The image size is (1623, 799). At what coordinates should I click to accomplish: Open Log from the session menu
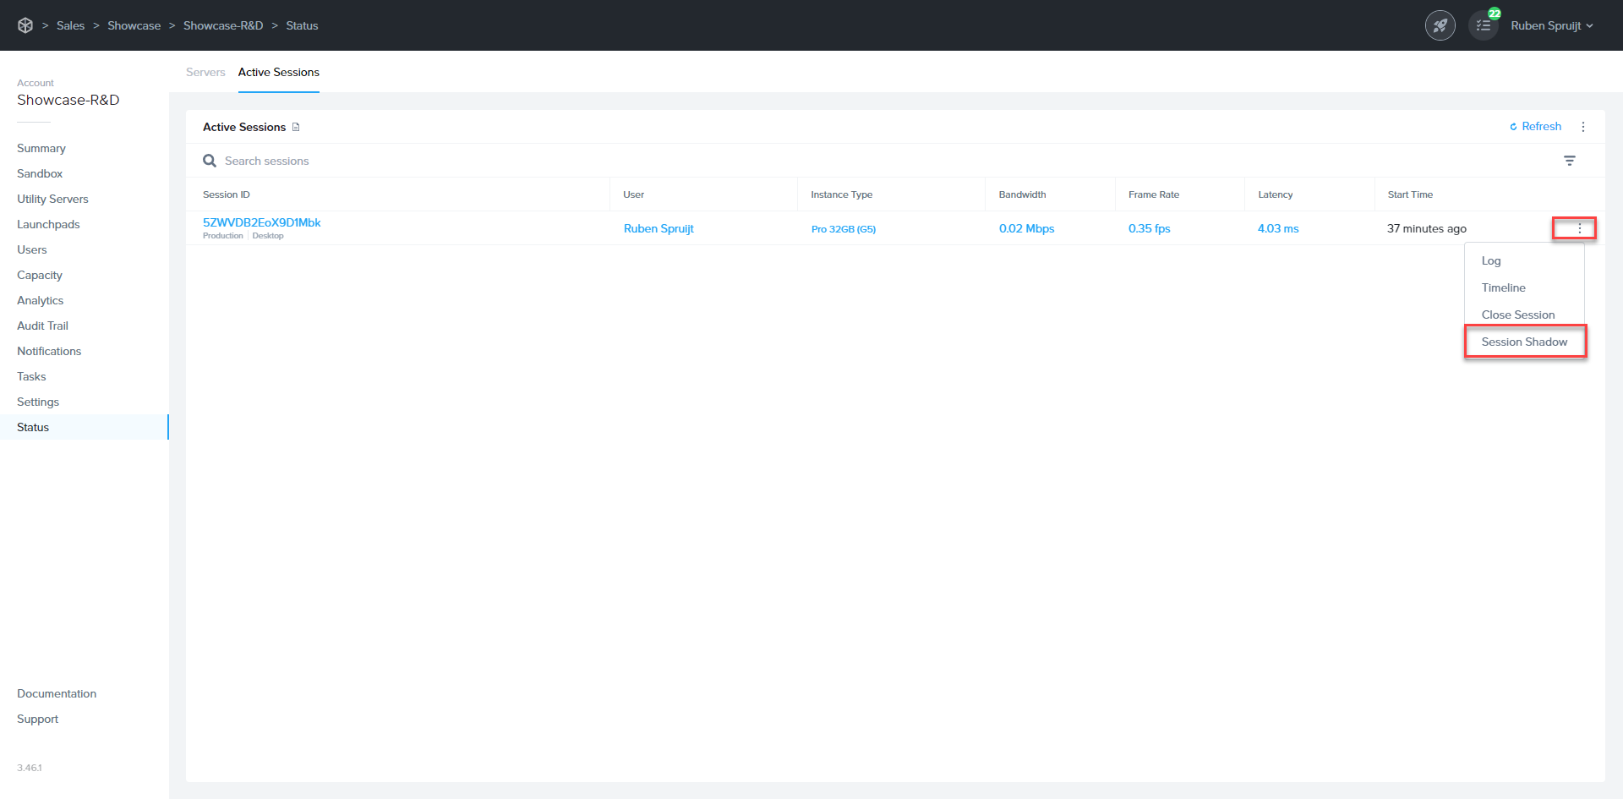coord(1491,260)
